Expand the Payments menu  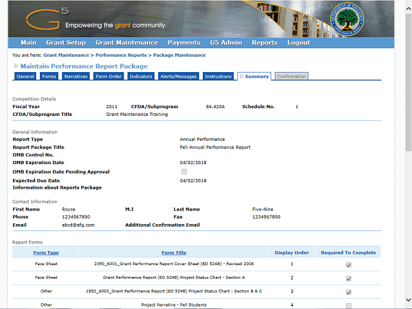click(x=184, y=42)
